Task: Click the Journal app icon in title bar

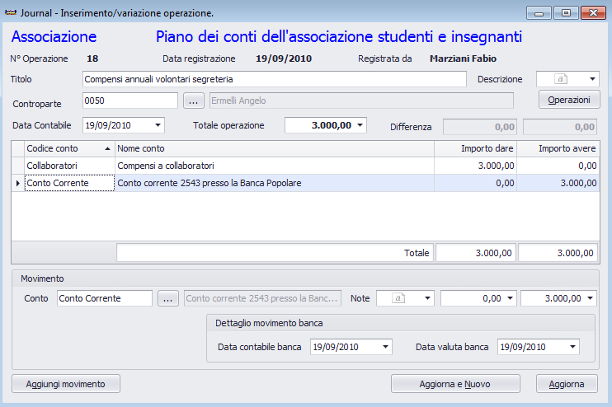Action: [11, 12]
